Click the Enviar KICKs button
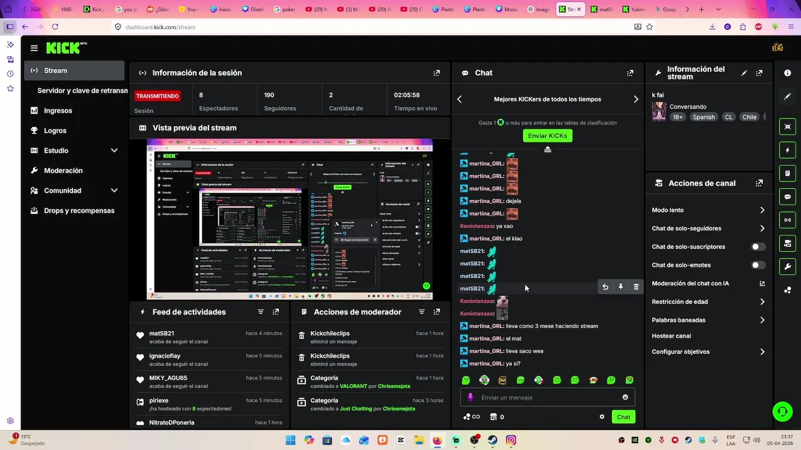Screen dimensions: 801x450 [548, 136]
